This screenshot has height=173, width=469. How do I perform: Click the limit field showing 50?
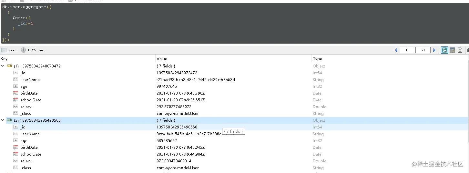(x=423, y=50)
